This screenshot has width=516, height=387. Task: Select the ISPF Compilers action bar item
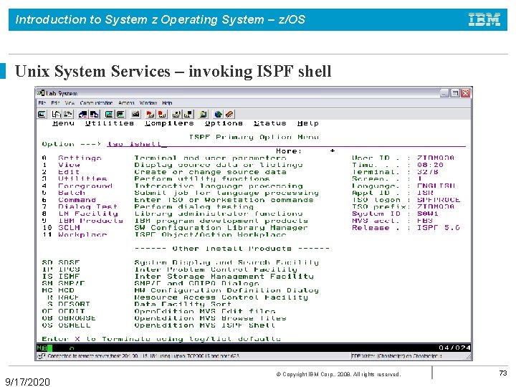169,123
